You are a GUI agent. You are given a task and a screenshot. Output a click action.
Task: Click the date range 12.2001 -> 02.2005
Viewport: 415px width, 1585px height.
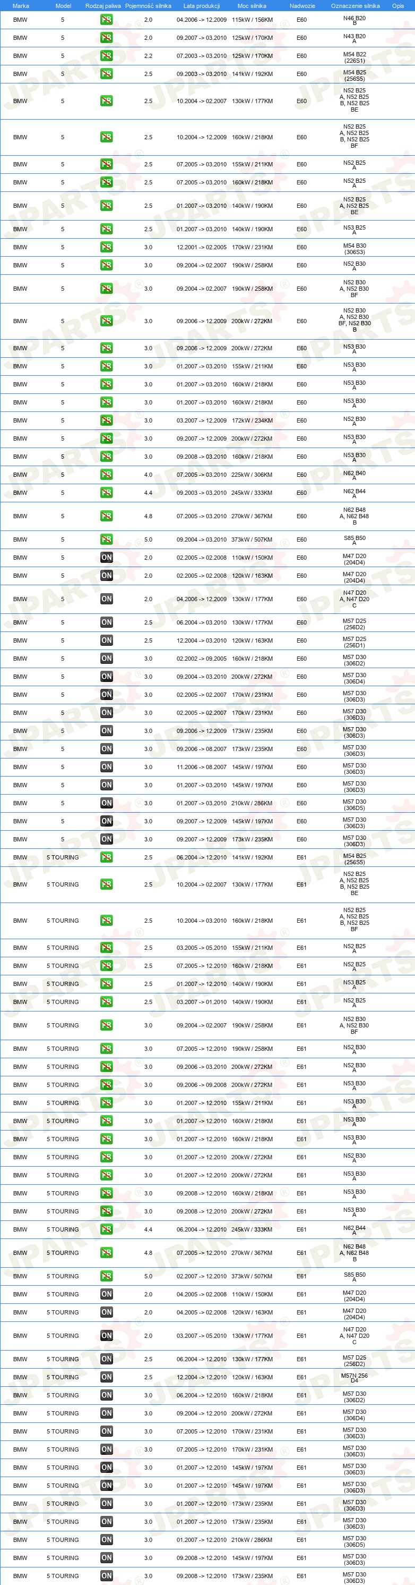tap(201, 247)
